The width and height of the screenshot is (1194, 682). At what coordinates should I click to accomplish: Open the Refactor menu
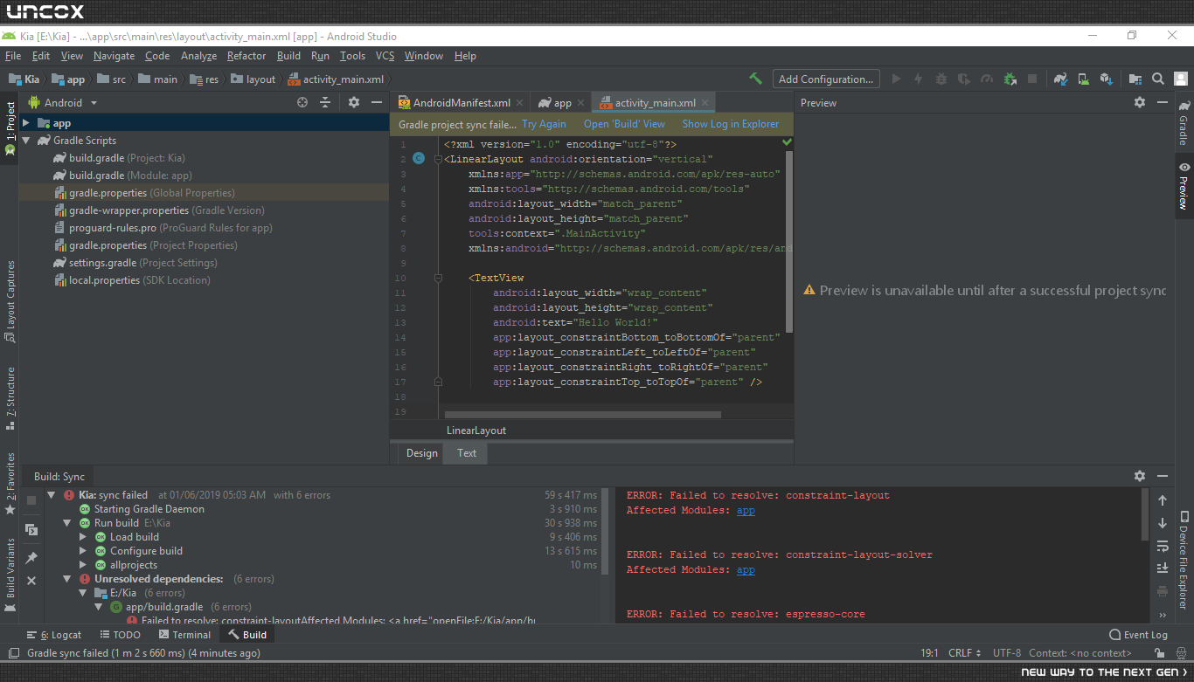246,56
